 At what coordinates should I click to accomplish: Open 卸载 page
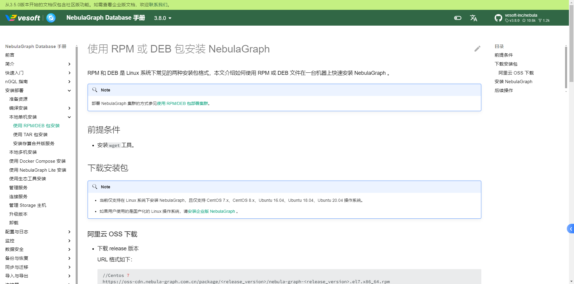(14, 223)
